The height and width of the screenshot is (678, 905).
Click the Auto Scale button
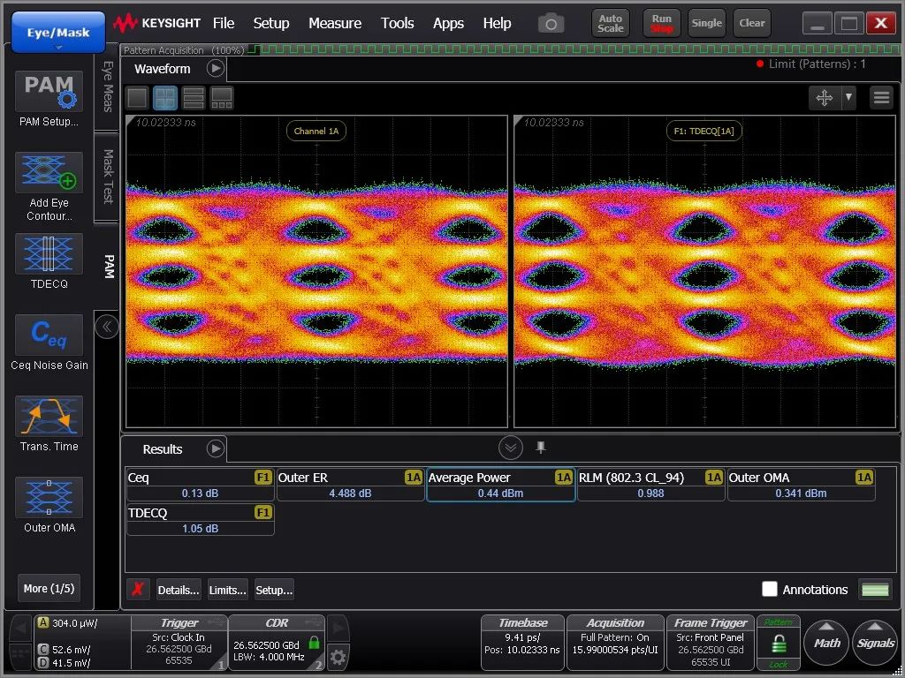[611, 23]
